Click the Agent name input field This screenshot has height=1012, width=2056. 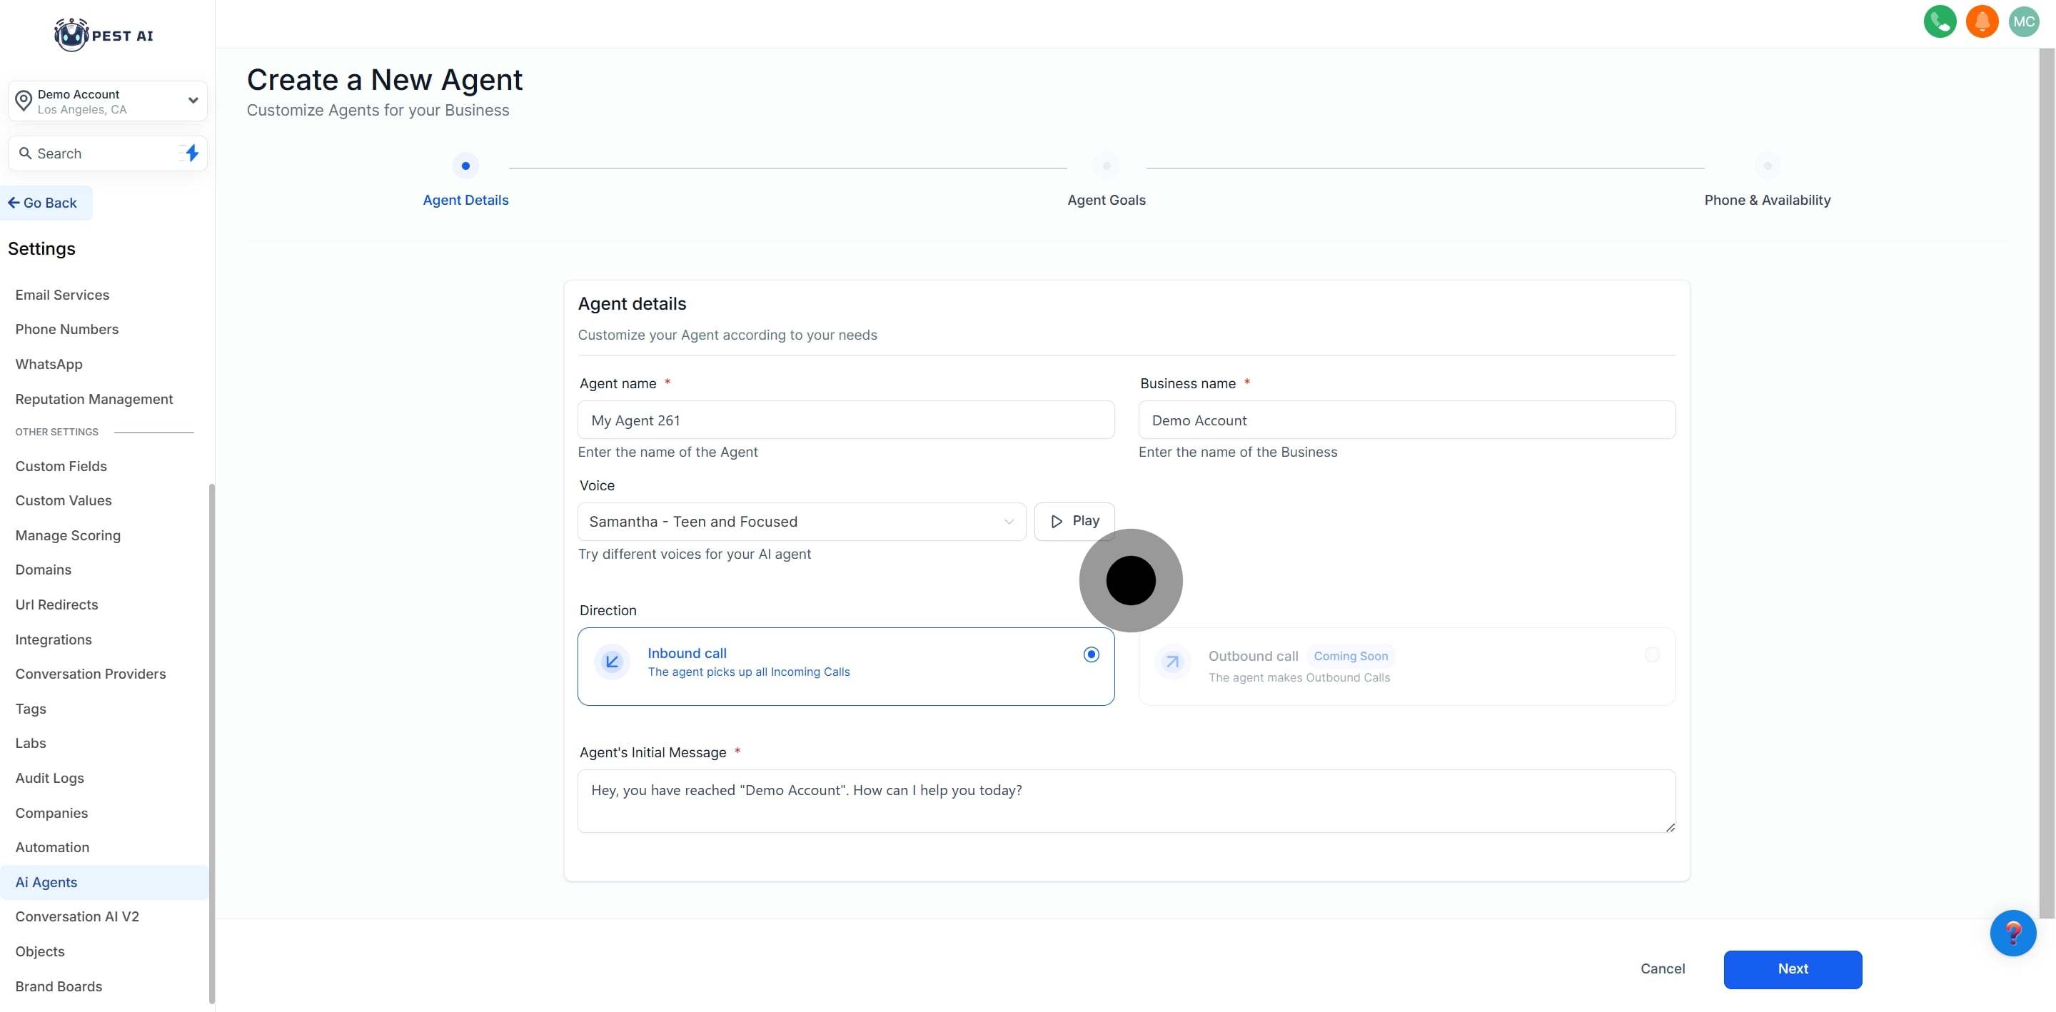(845, 420)
